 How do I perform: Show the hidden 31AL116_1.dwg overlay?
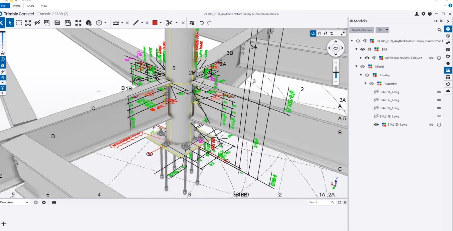pyautogui.click(x=376, y=92)
